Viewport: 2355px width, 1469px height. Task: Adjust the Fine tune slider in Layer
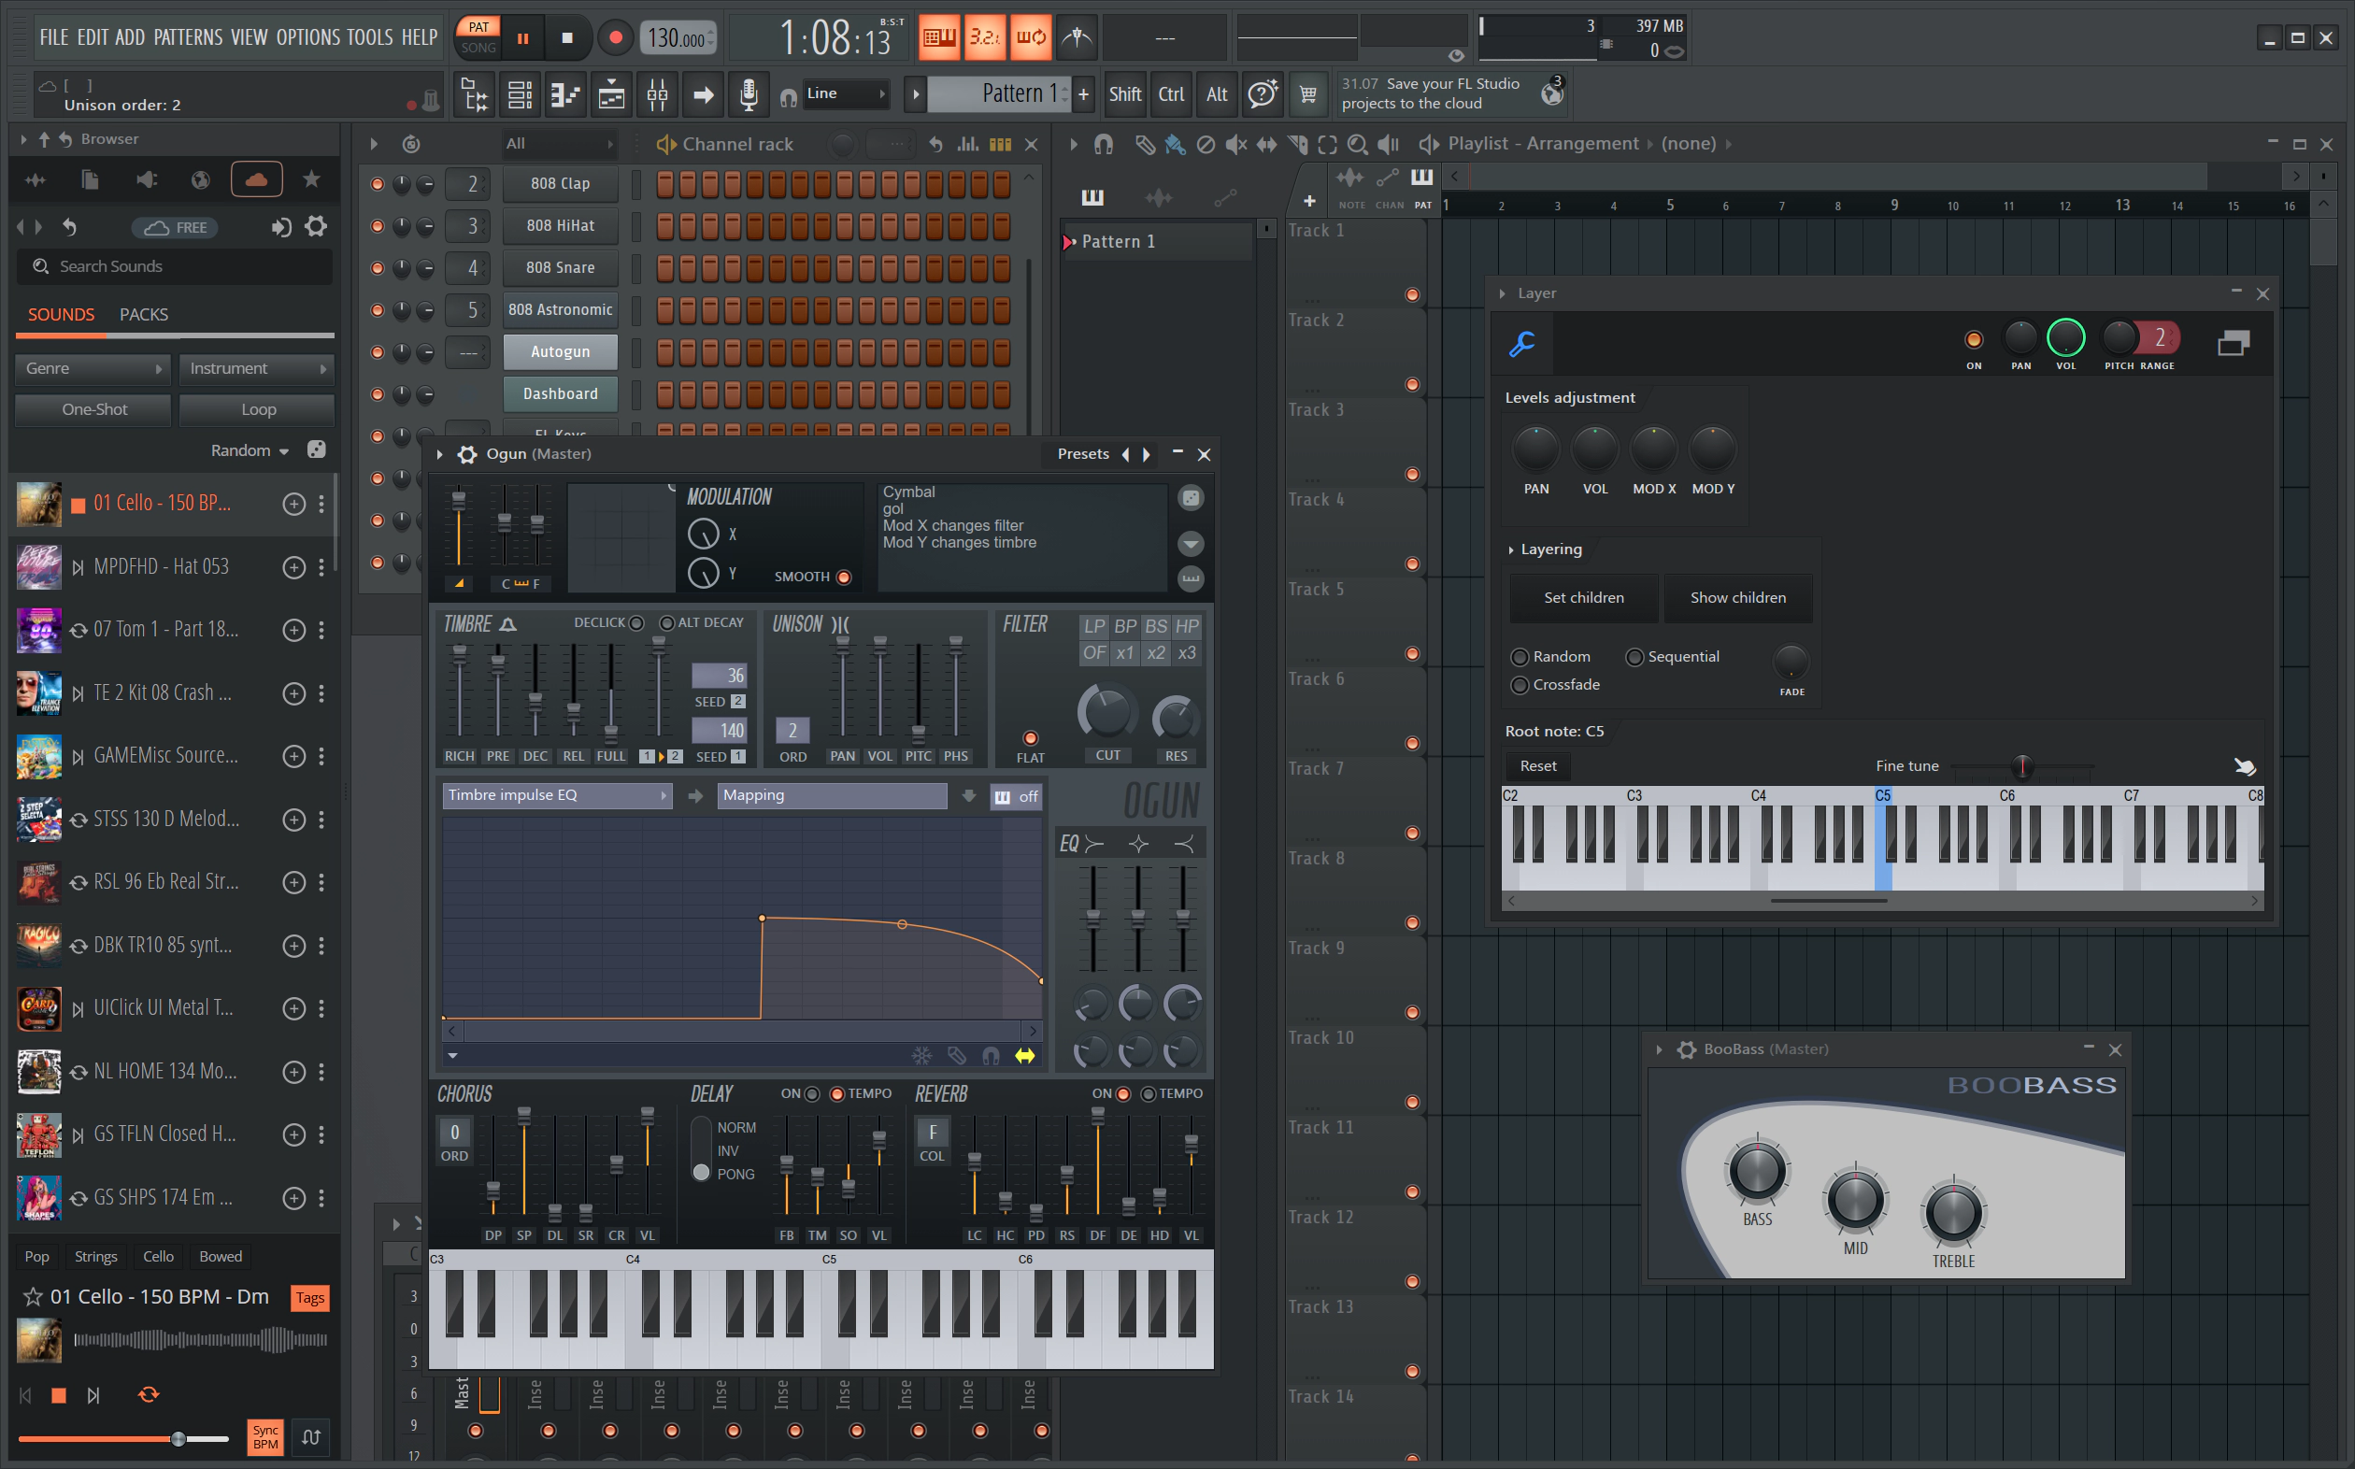tap(2020, 766)
